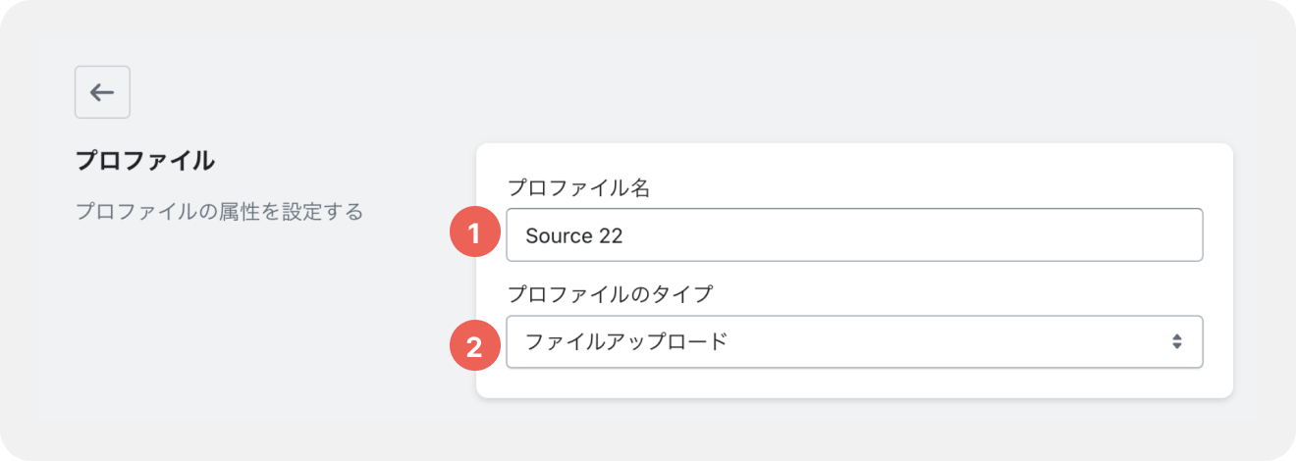The image size is (1296, 461).
Task: Click the white settings card background
Action: tap(854, 384)
